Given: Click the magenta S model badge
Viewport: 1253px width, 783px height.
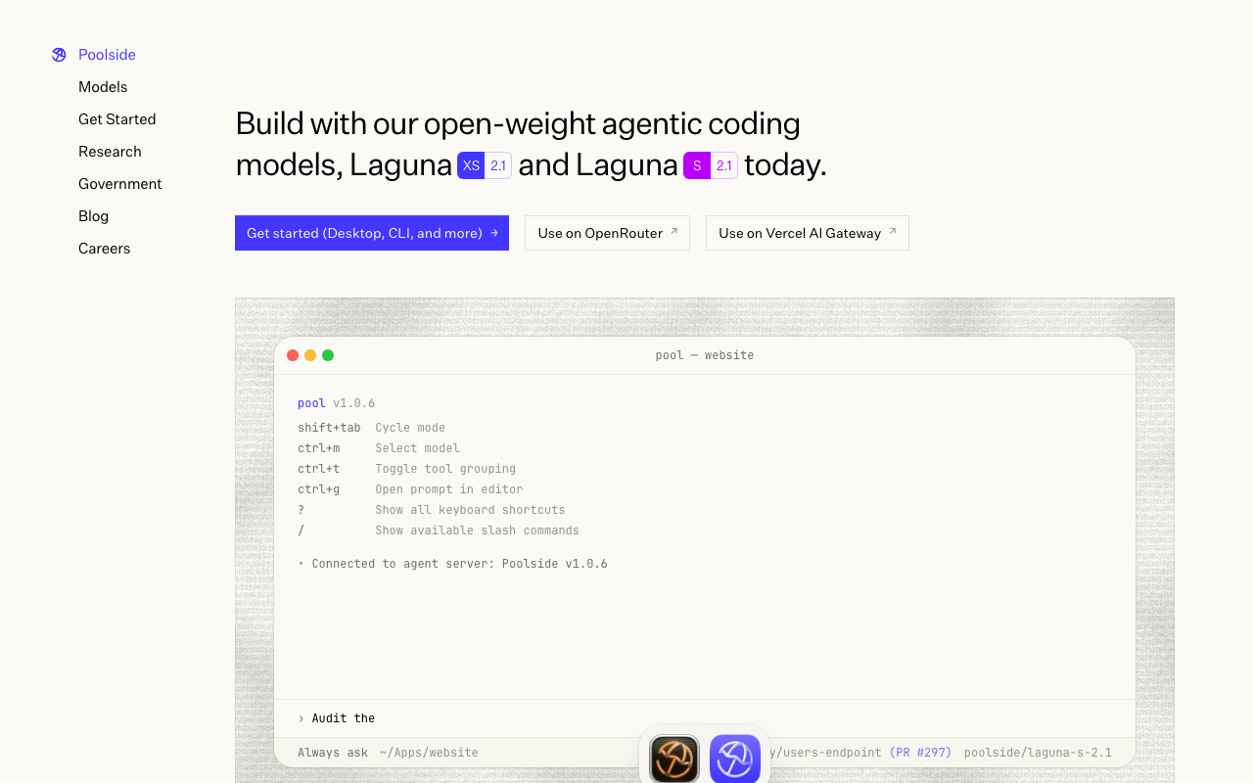Looking at the screenshot, I should (x=697, y=165).
